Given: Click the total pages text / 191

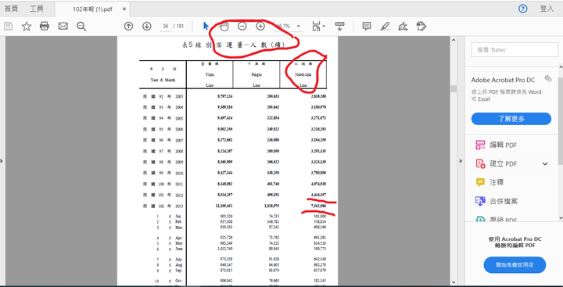Looking at the screenshot, I should click(x=178, y=27).
